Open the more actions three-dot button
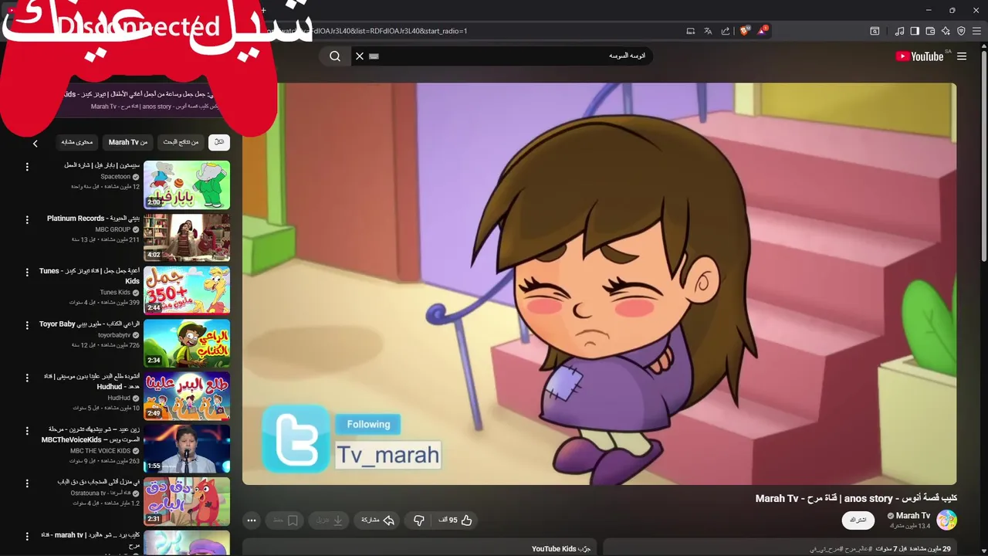 [x=252, y=520]
